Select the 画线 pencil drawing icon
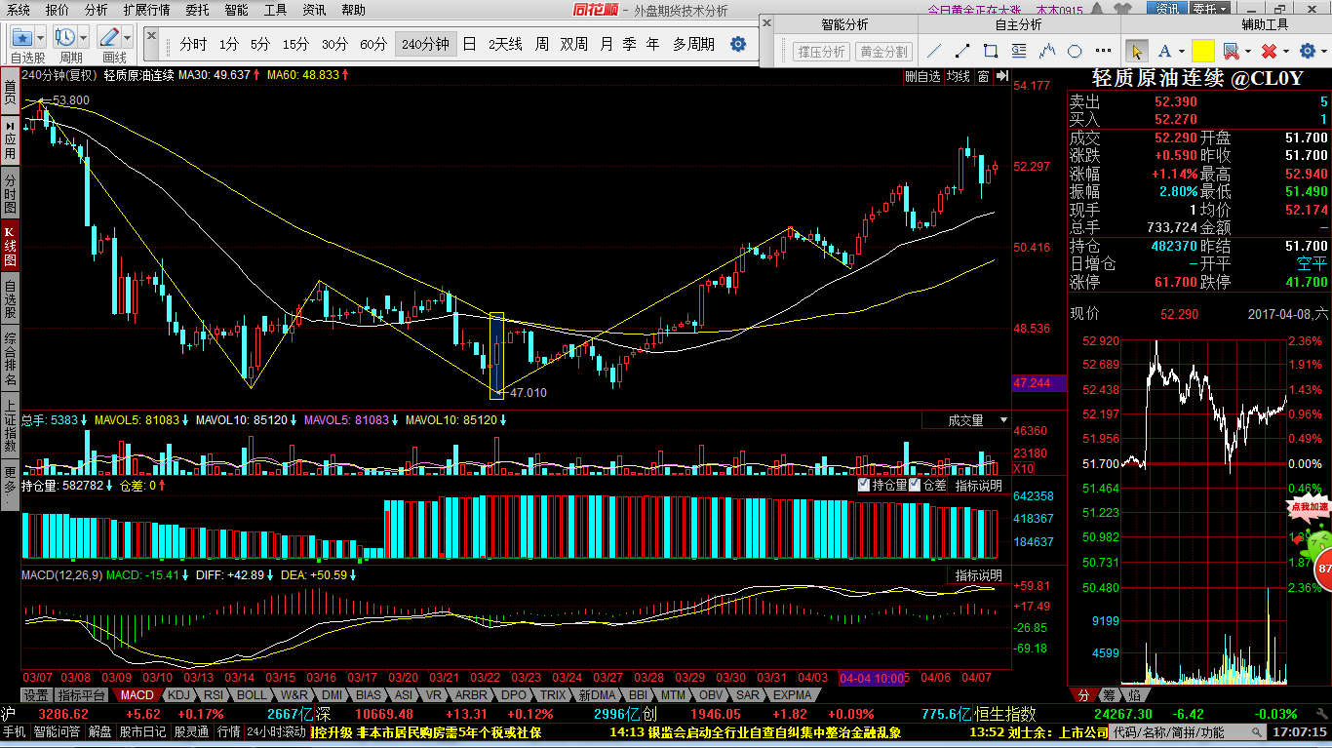1332x748 pixels. click(x=108, y=38)
